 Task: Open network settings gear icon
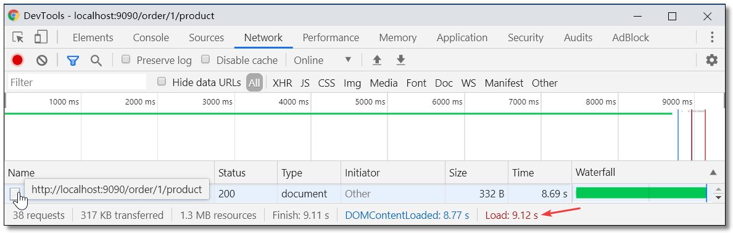point(711,60)
